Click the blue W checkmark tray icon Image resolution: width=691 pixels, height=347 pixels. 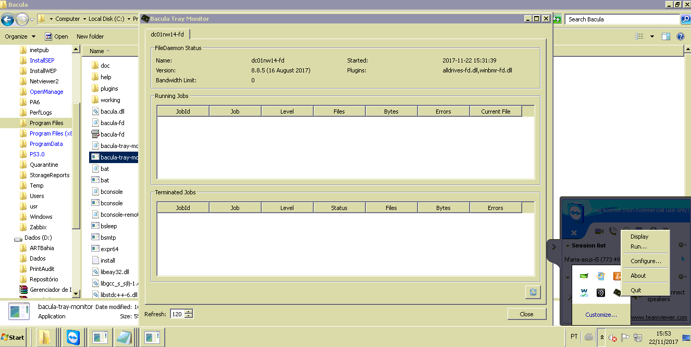(584, 292)
